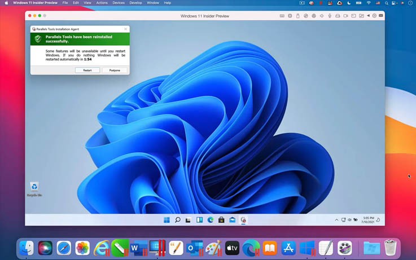Viewport: 416px width, 260px height.
Task: Click the keyboard icon in Parallels toolbar
Action: pyautogui.click(x=282, y=16)
